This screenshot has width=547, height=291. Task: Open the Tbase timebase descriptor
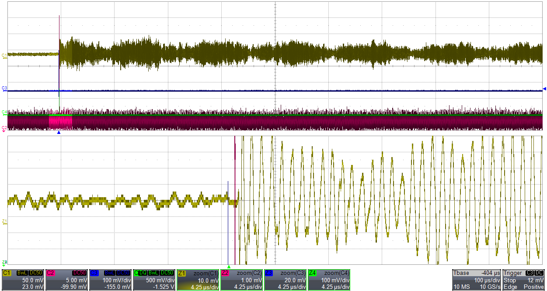[477, 280]
